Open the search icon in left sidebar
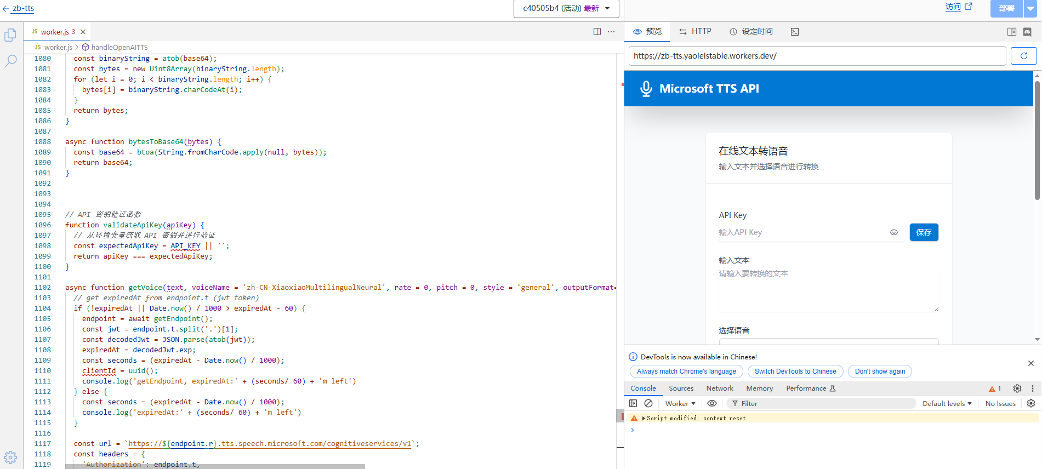Screen dimensions: 1042x469 coord(10,61)
